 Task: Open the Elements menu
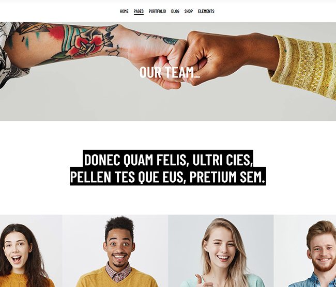[x=206, y=11]
